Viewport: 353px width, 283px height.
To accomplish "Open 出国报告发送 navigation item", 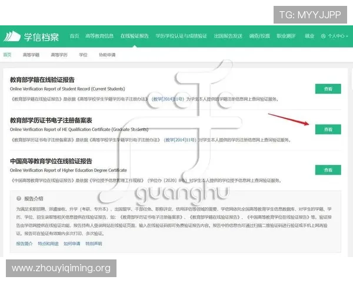I will click(x=228, y=36).
